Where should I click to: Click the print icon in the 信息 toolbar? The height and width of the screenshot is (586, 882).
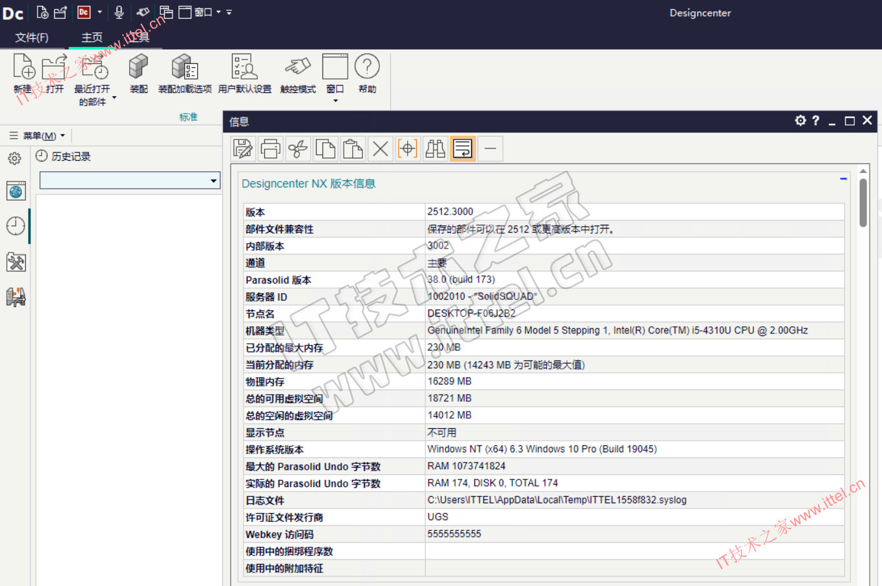point(270,149)
